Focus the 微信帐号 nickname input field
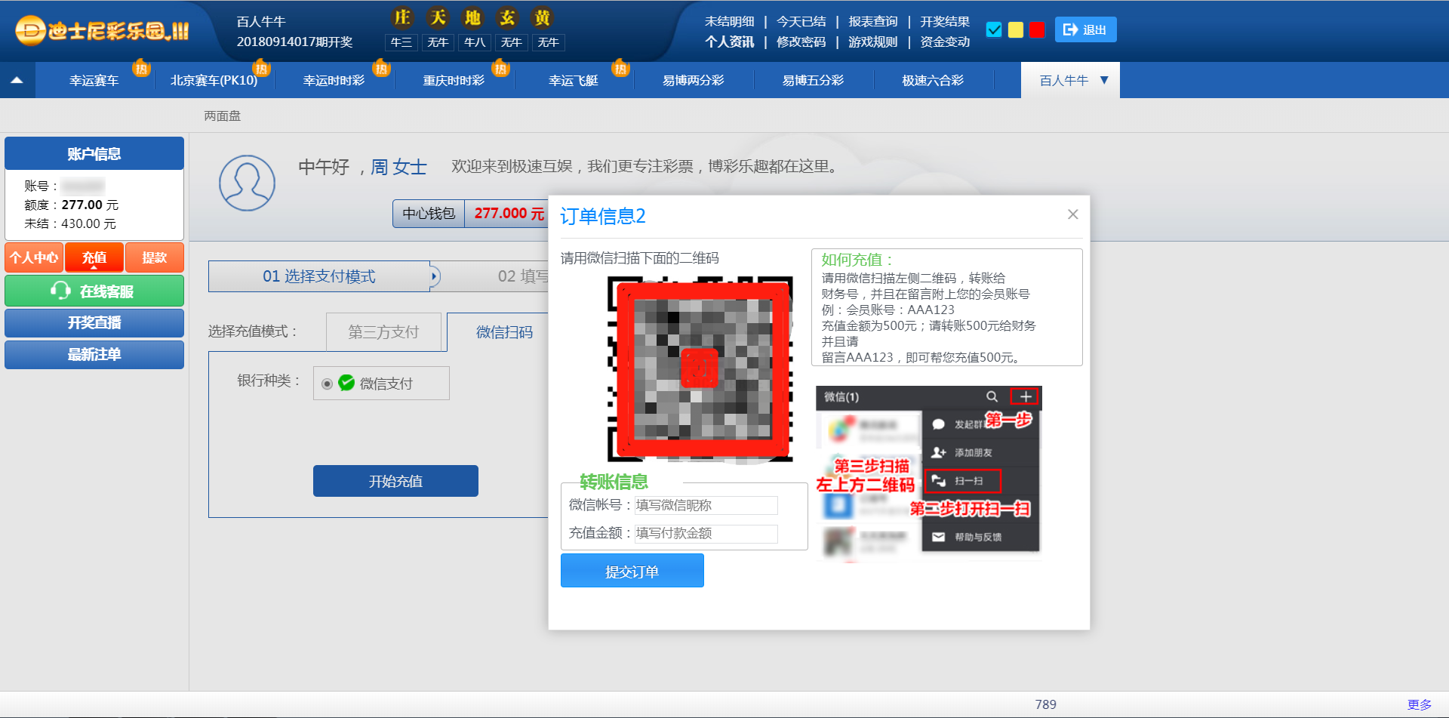This screenshot has width=1449, height=718. (x=706, y=505)
